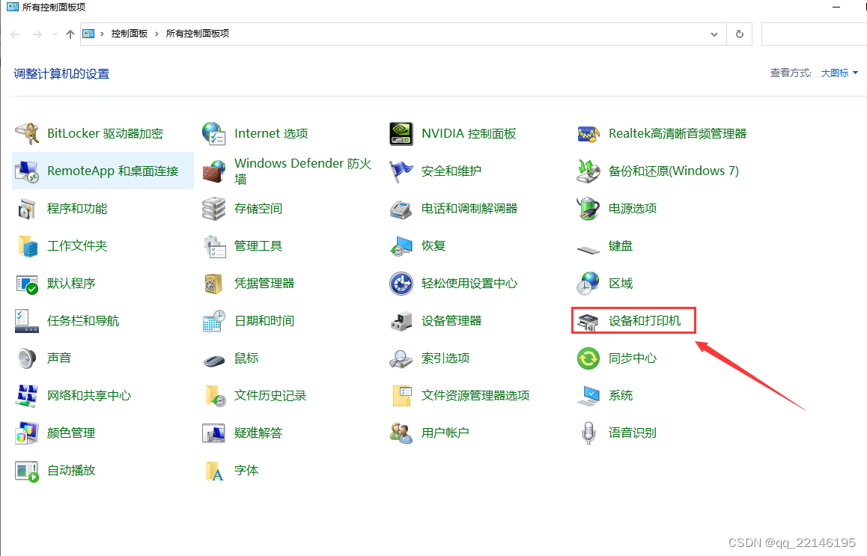Click the 同步中心 green sync icon
The height and width of the screenshot is (556, 867).
tap(588, 358)
